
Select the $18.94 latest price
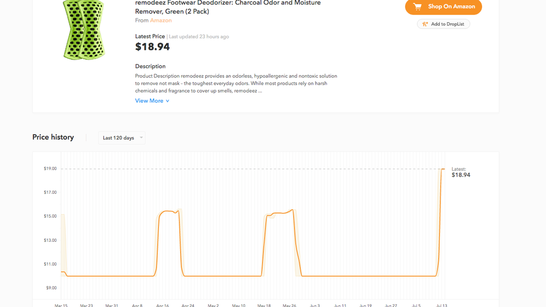(152, 47)
